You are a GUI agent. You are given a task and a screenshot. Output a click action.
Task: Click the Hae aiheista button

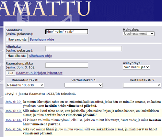17,56
